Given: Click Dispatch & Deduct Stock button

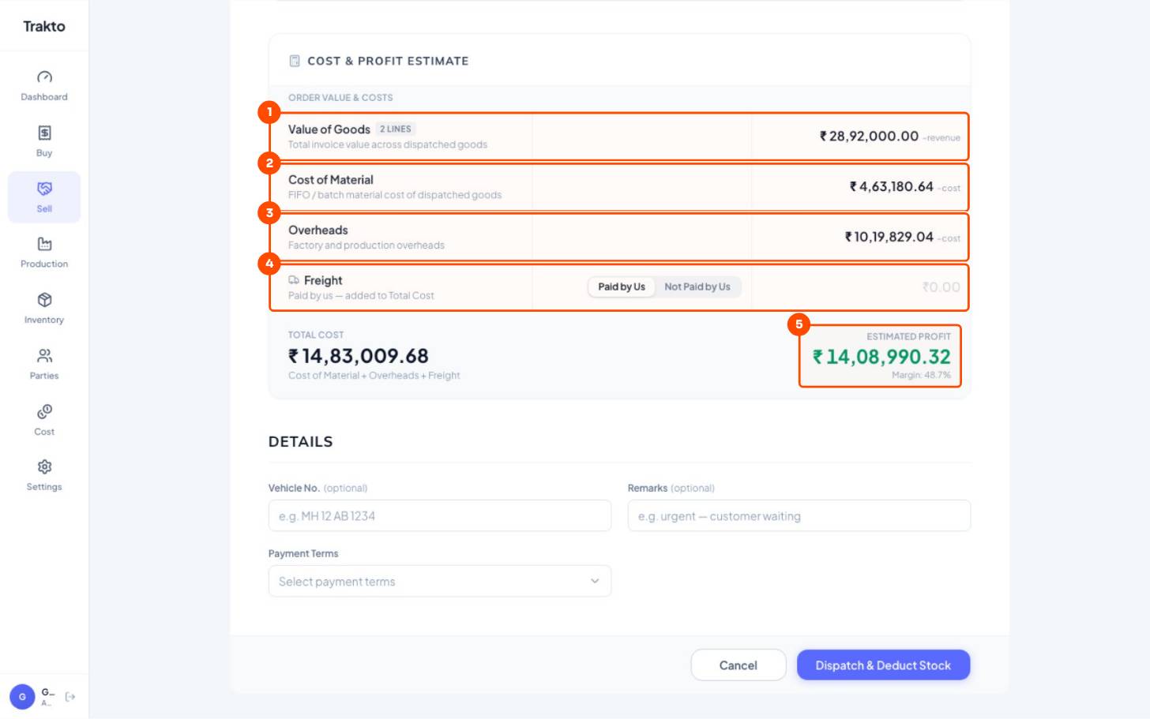Looking at the screenshot, I should 883,665.
